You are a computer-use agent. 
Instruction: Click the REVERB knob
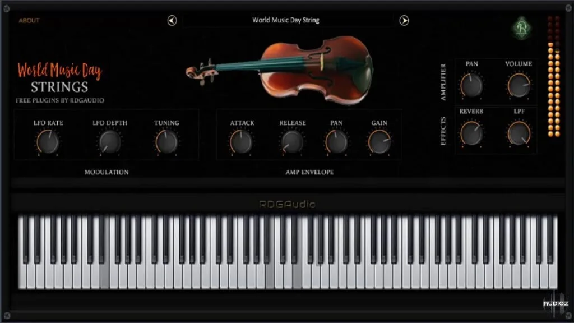471,133
